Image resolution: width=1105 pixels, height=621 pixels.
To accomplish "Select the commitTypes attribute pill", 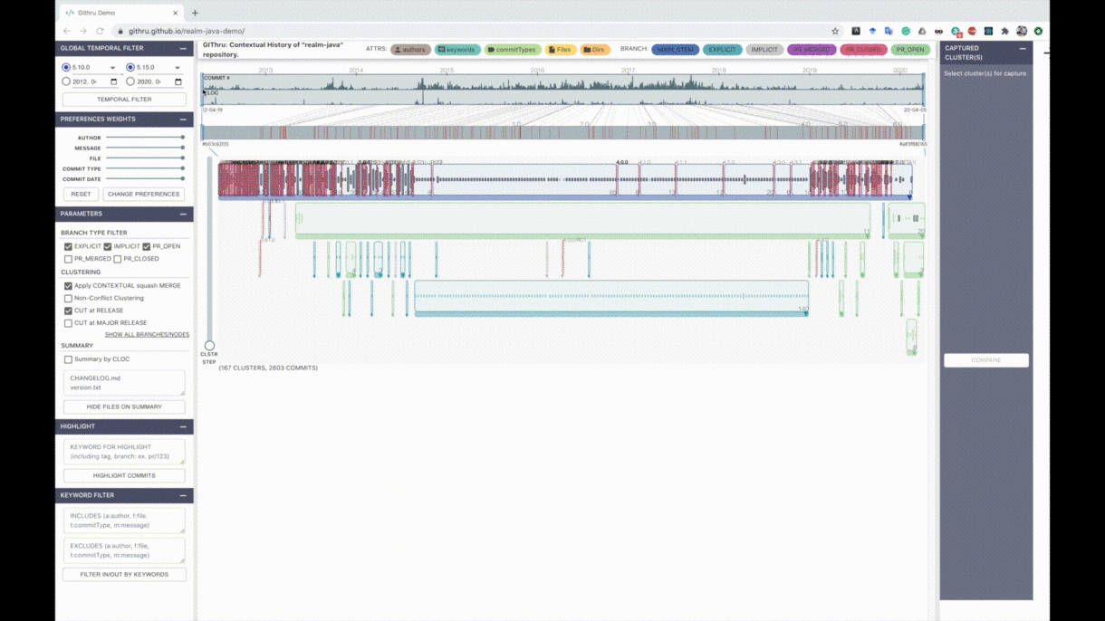I will point(513,50).
